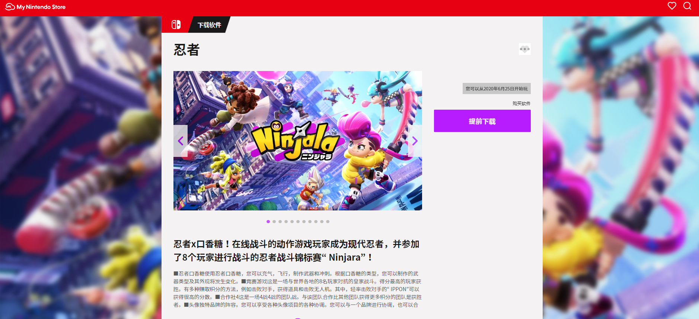Open the My Nintendo Store home logo

(x=35, y=7)
